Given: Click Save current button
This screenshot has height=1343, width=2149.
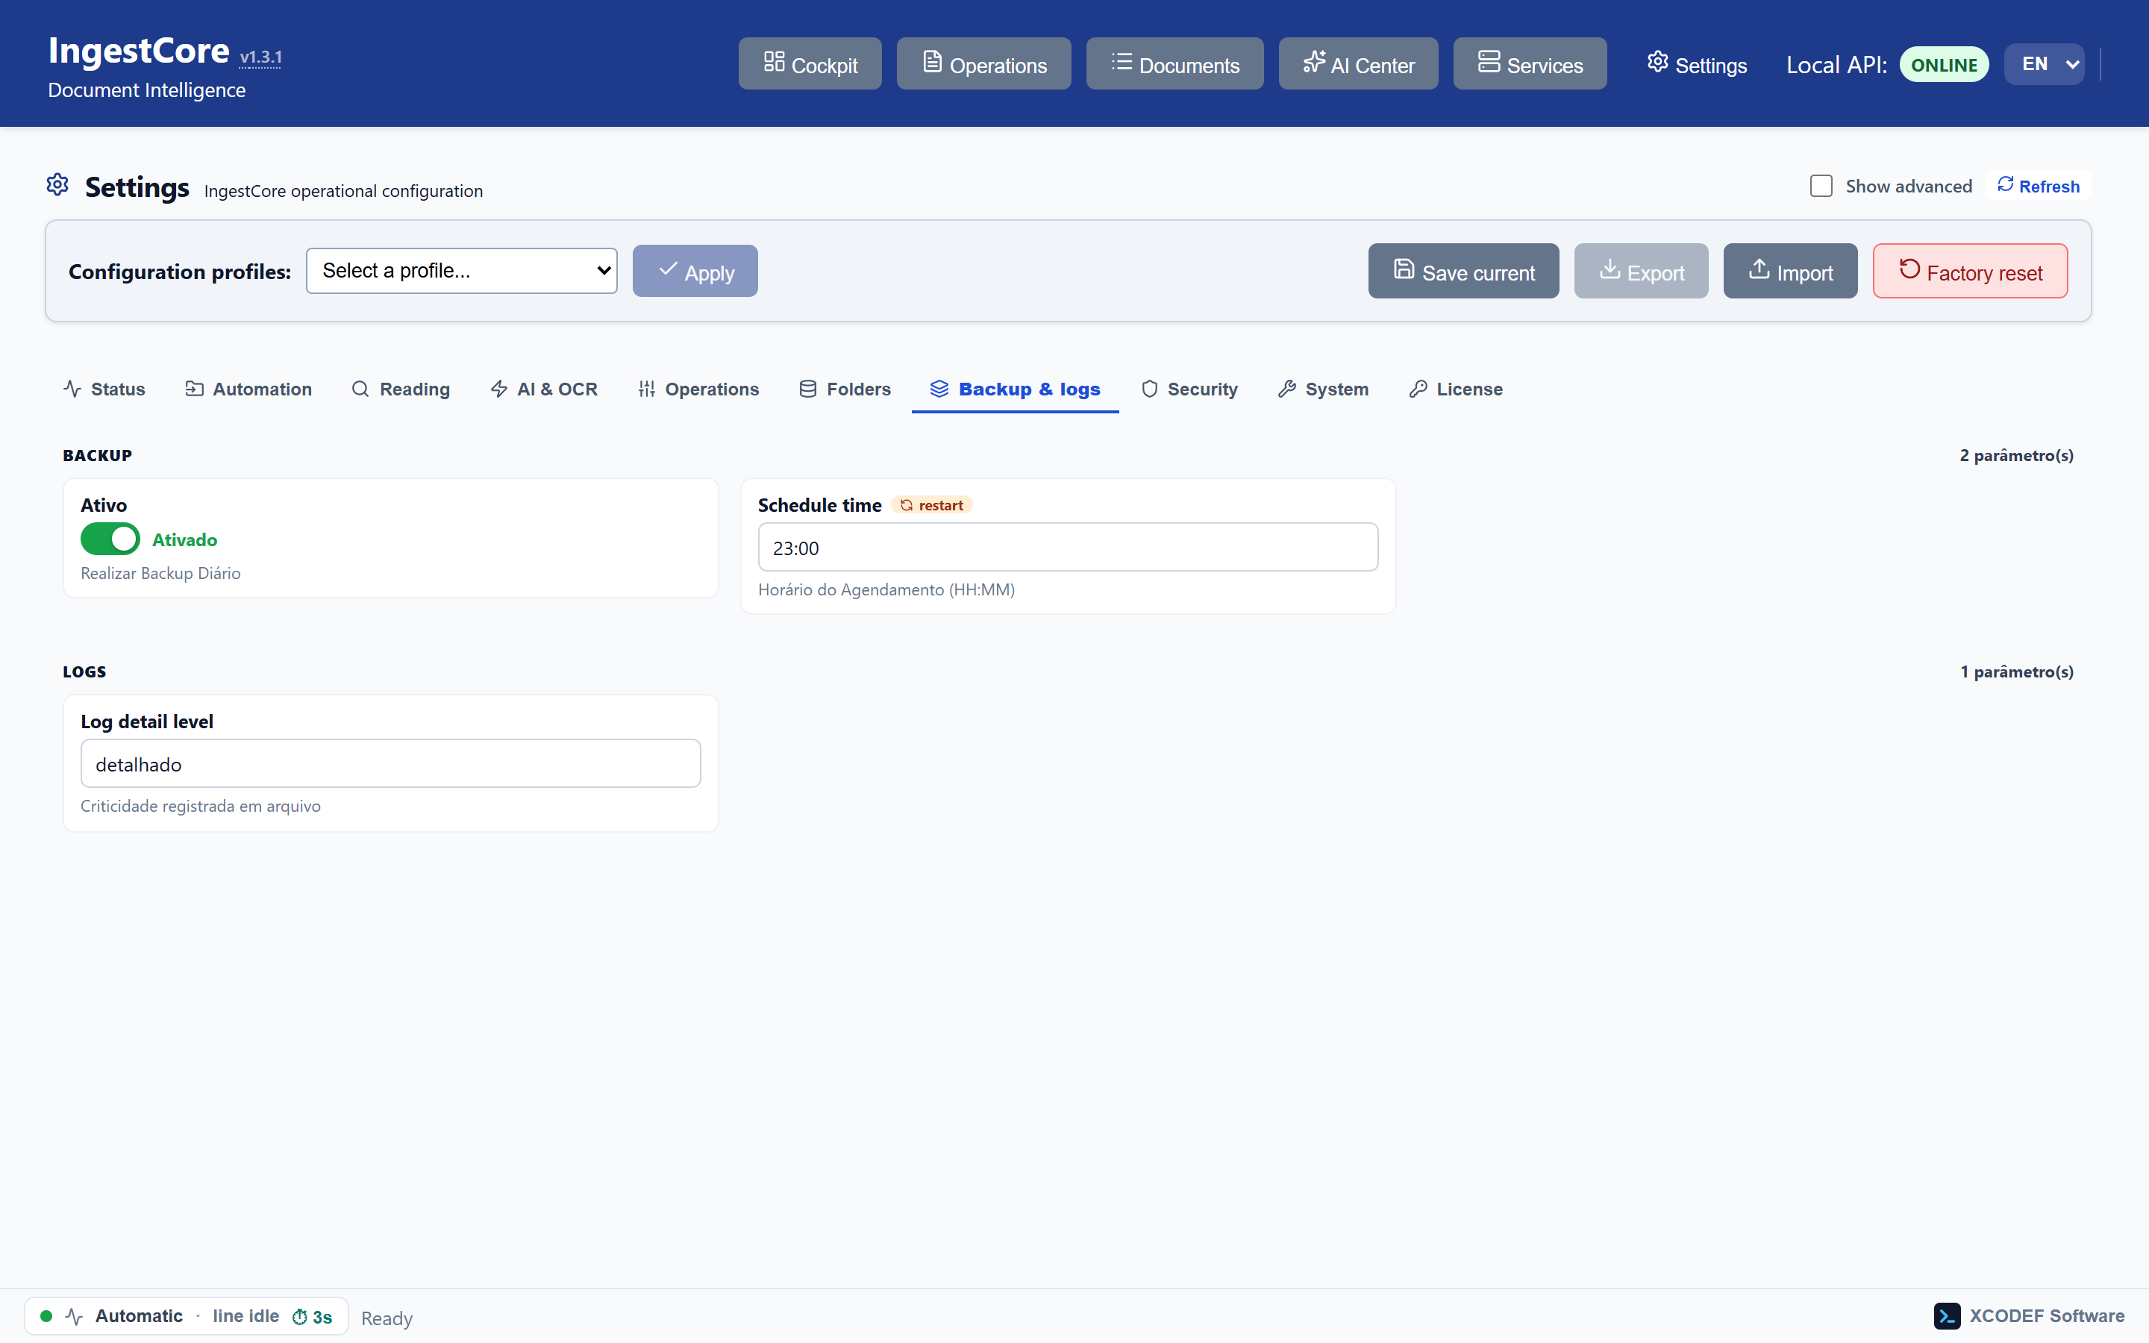Looking at the screenshot, I should [x=1463, y=271].
